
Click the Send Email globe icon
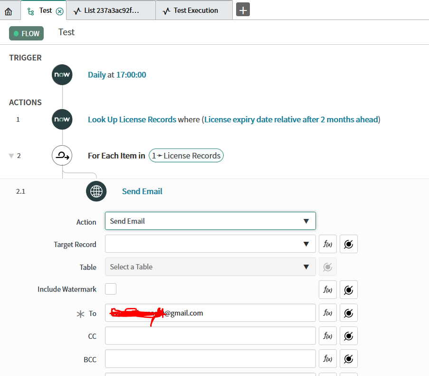click(96, 191)
